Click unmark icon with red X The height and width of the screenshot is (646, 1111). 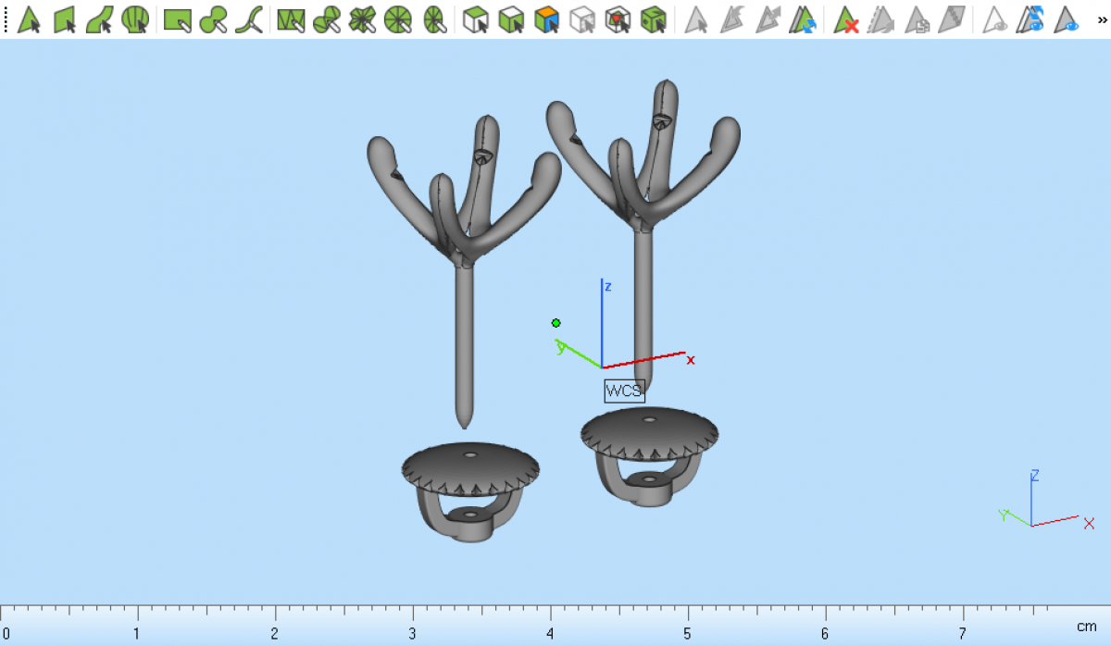click(846, 19)
